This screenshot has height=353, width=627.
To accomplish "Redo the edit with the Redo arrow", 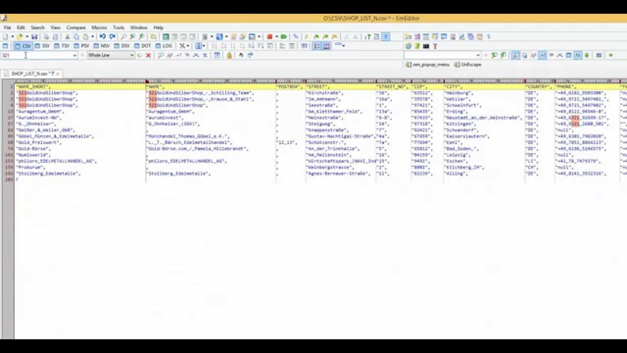I will point(112,36).
